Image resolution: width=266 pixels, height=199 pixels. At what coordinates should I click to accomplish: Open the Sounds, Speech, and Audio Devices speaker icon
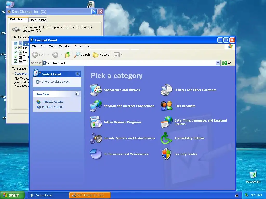(x=96, y=138)
